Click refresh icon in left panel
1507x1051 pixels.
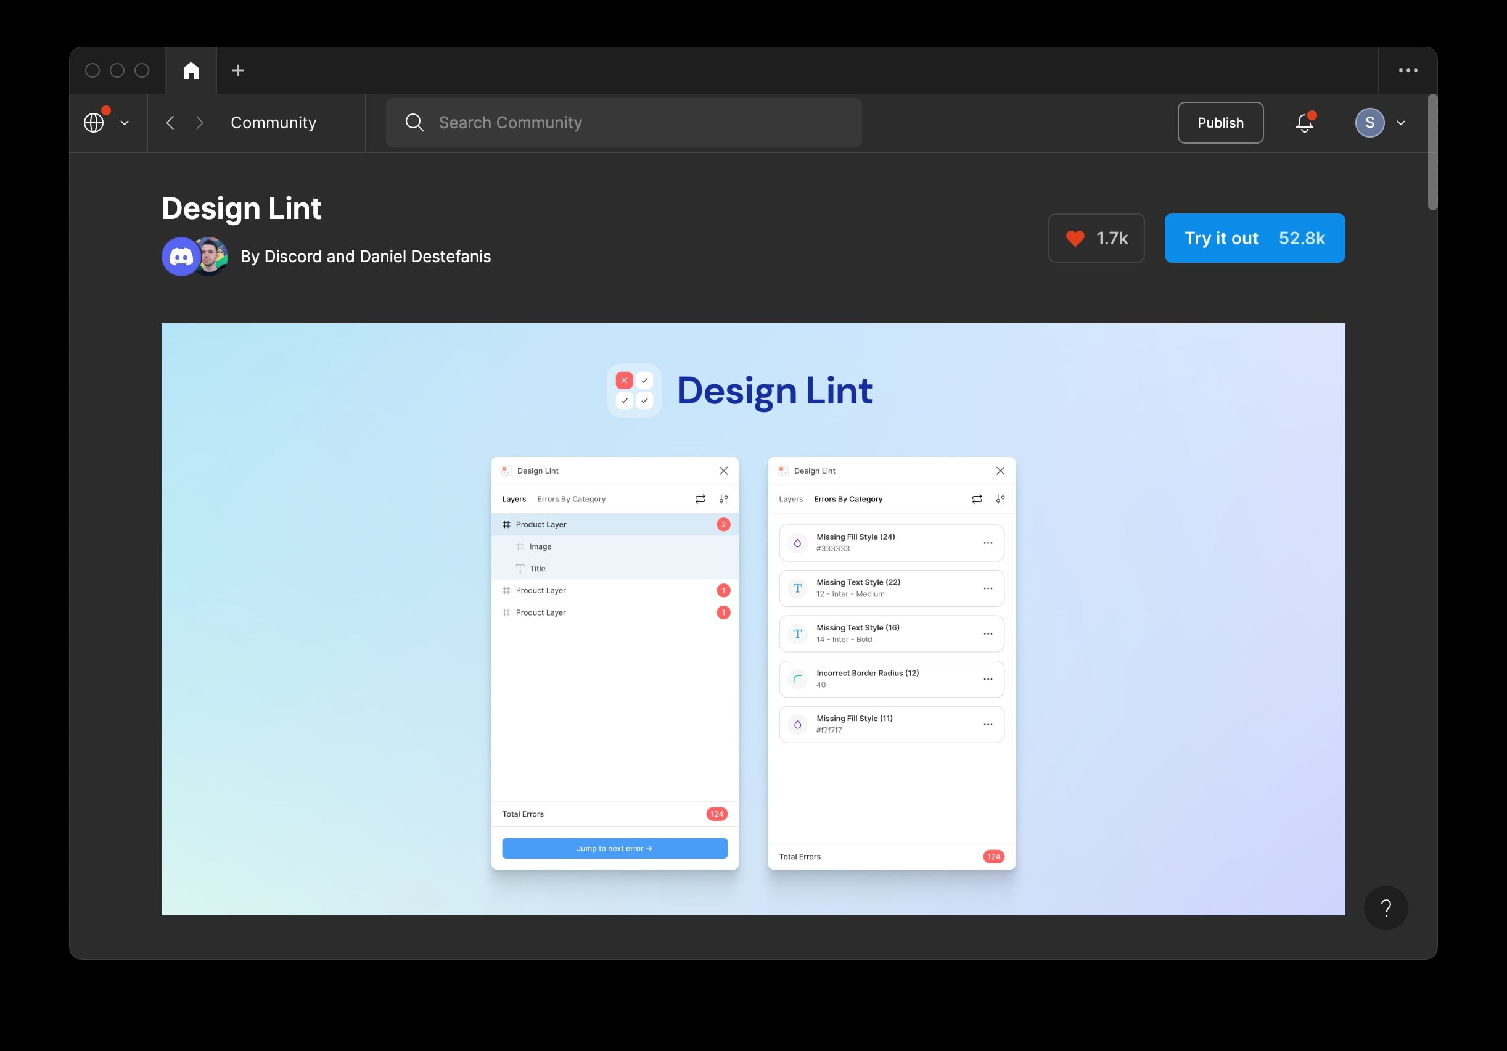(700, 499)
